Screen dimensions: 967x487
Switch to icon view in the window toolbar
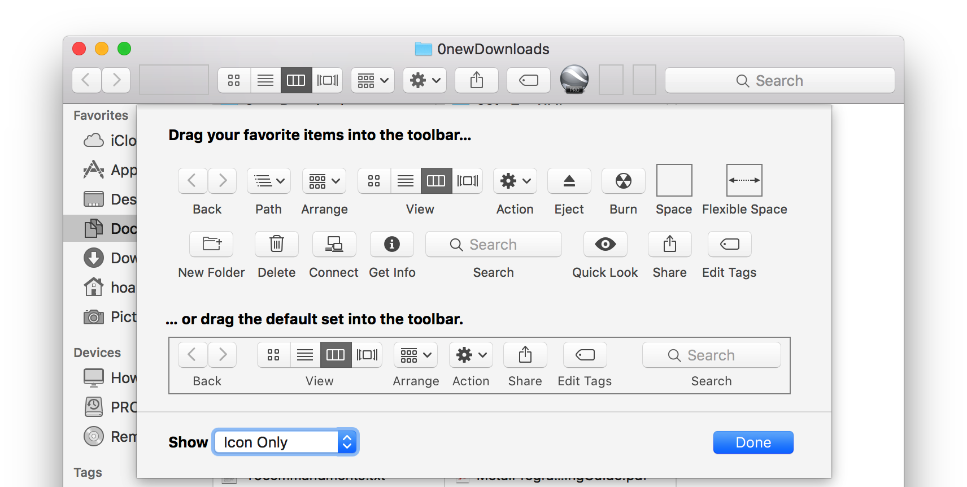[x=234, y=80]
